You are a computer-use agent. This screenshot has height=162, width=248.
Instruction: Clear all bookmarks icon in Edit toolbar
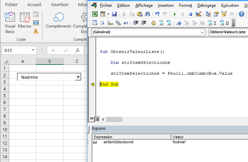click(202, 23)
